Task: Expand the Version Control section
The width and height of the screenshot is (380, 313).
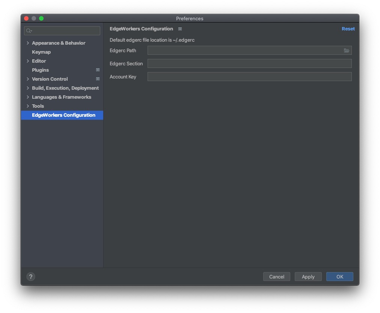Action: (x=28, y=79)
